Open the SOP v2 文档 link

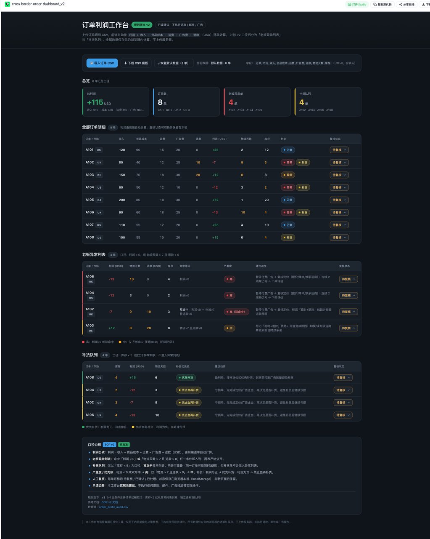110,502
